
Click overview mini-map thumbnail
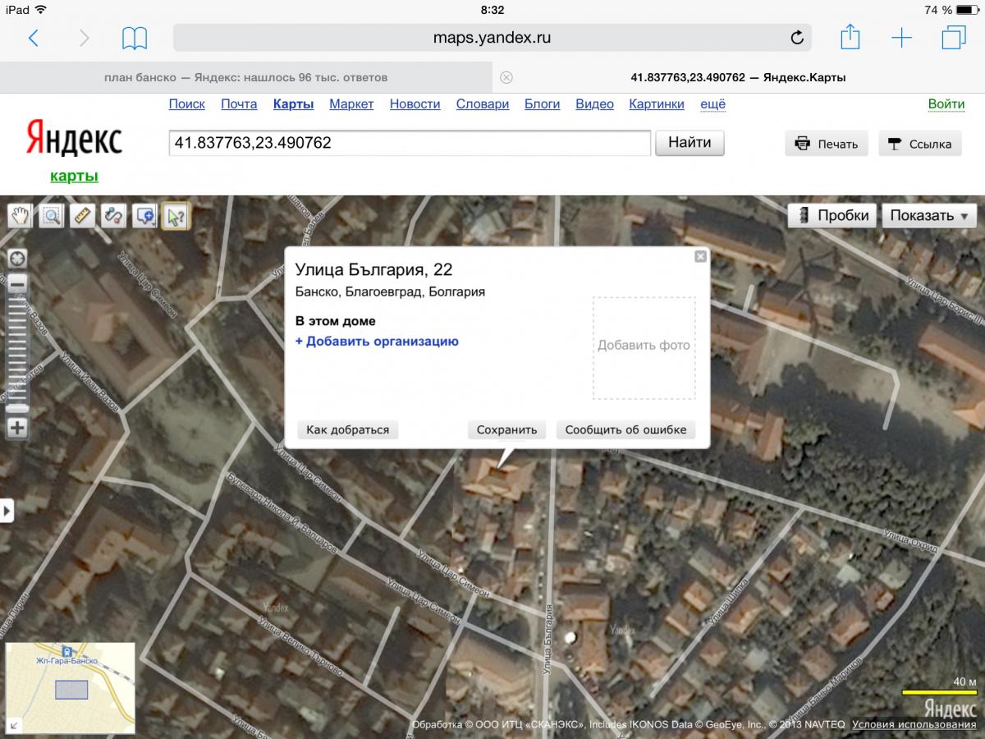71,688
